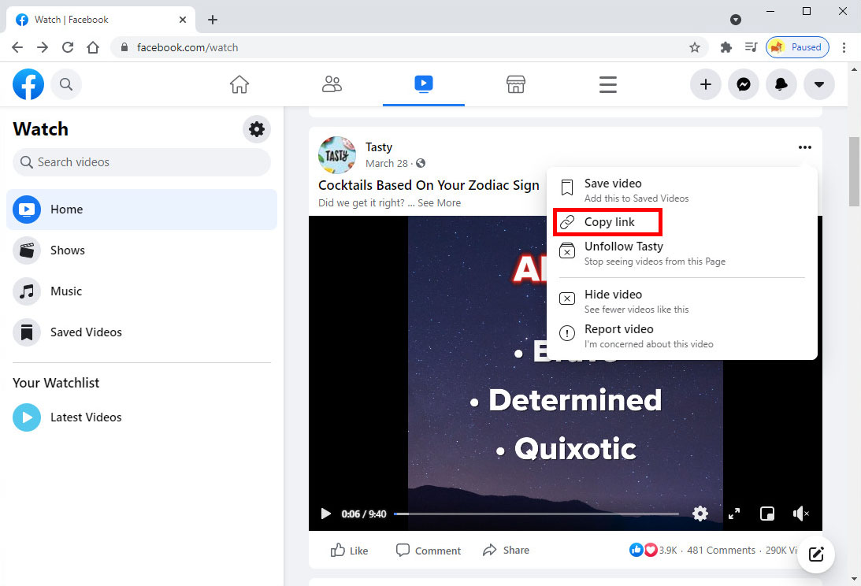Click the Tasty page avatar
This screenshot has height=586, width=861.
coord(336,155)
